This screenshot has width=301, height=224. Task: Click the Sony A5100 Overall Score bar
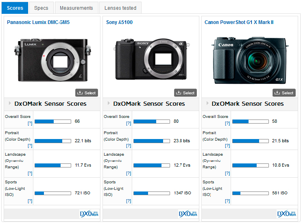(x=151, y=122)
